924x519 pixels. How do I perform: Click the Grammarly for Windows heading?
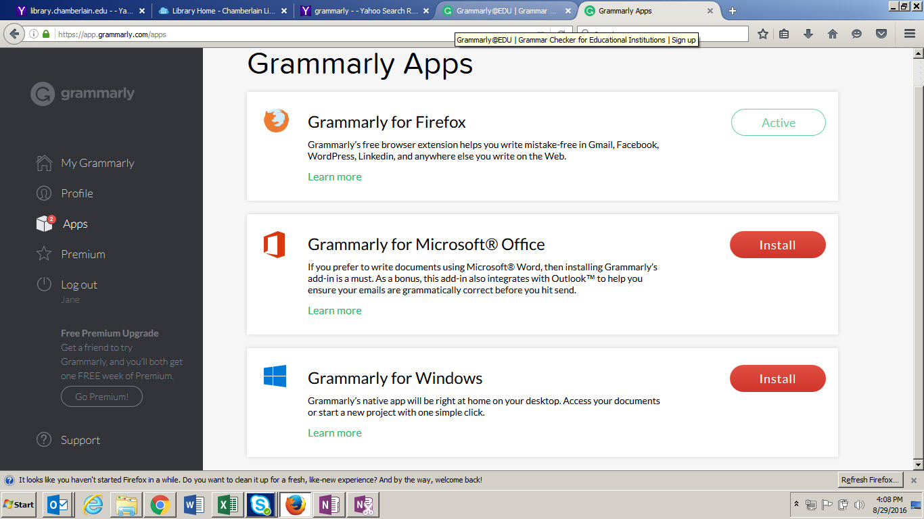395,378
